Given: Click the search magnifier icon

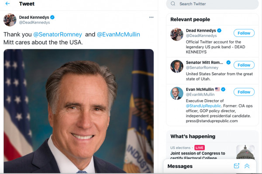Looking at the screenshot, I should click(x=173, y=4).
